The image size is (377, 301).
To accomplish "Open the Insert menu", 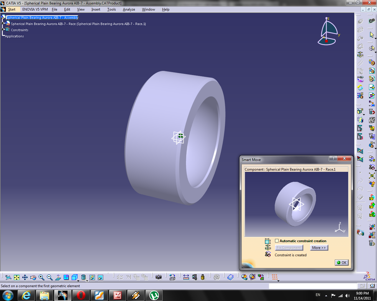I will [x=96, y=9].
